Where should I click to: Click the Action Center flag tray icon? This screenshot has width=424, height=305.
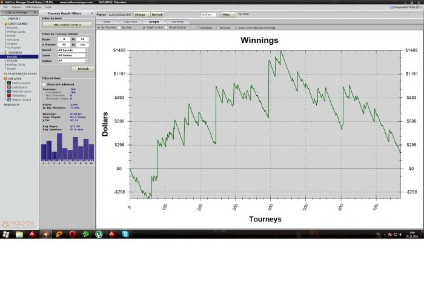pyautogui.click(x=389, y=235)
